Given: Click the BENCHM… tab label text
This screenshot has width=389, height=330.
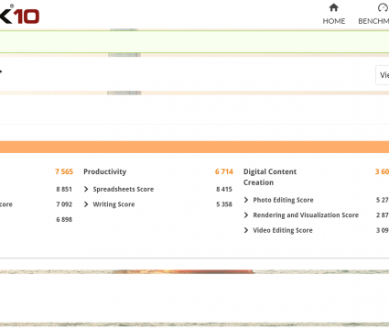Looking at the screenshot, I should pos(373,21).
